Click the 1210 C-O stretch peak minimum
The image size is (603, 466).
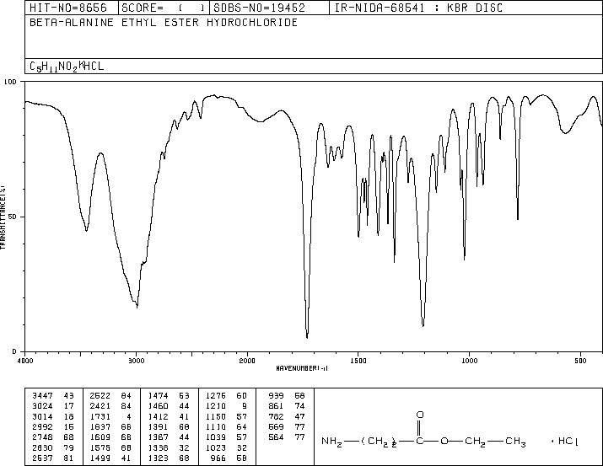pos(423,325)
